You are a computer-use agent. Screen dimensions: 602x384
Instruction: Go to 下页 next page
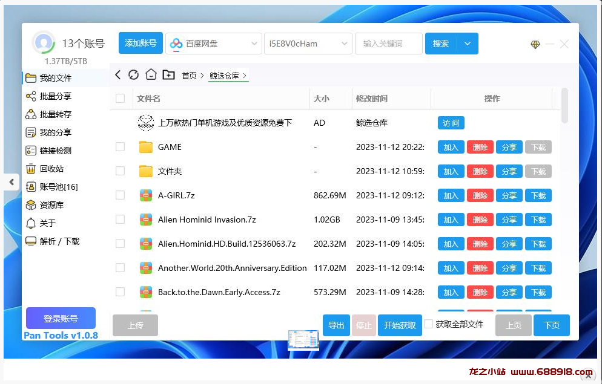(x=552, y=325)
